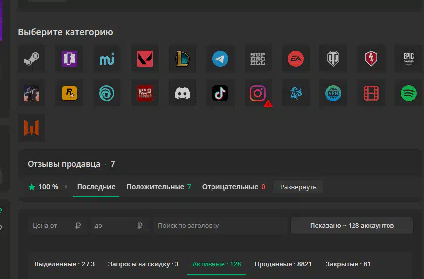This screenshot has width=424, height=279.
Task: Select the Discord category icon
Action: pyautogui.click(x=182, y=93)
